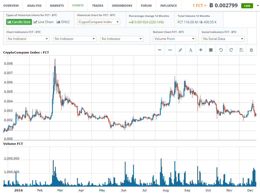Switch chart type to Candle Stick

pos(19,22)
